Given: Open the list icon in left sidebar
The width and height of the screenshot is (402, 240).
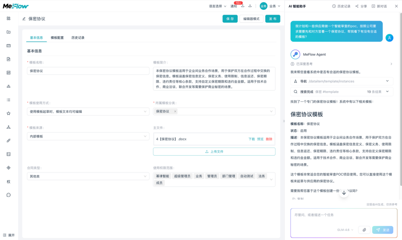Looking at the screenshot, I should tap(9, 100).
